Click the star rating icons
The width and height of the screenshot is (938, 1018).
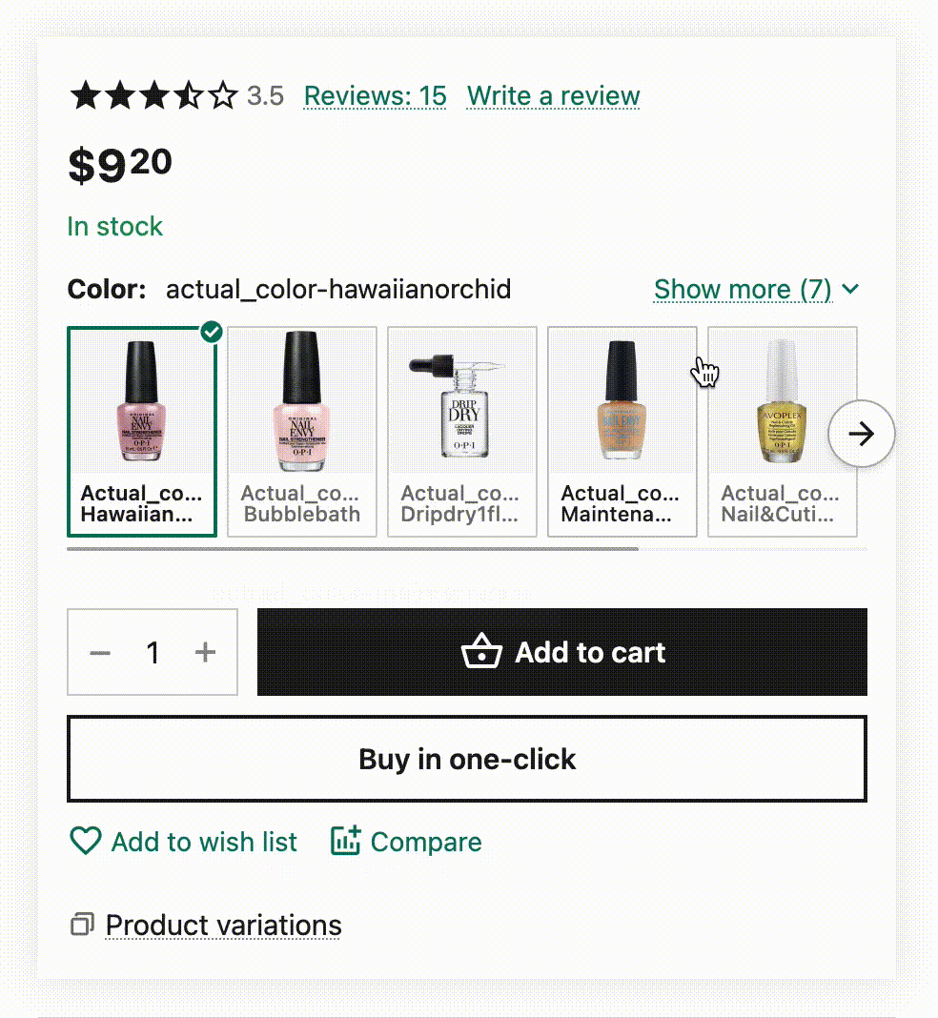tap(153, 95)
